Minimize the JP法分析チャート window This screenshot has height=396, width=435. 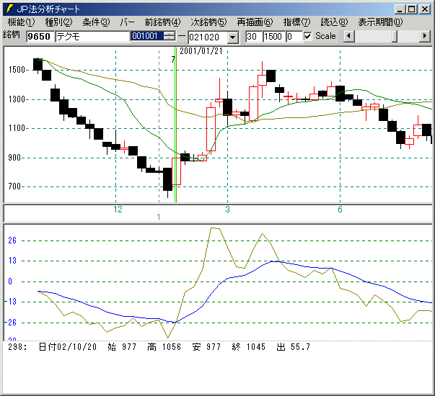coord(400,9)
